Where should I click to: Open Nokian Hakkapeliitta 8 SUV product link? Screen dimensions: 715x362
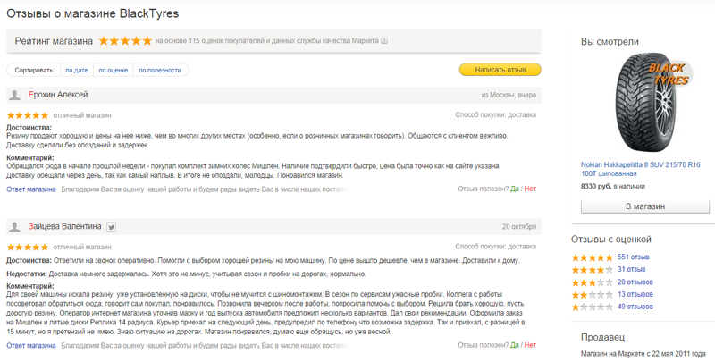click(640, 169)
